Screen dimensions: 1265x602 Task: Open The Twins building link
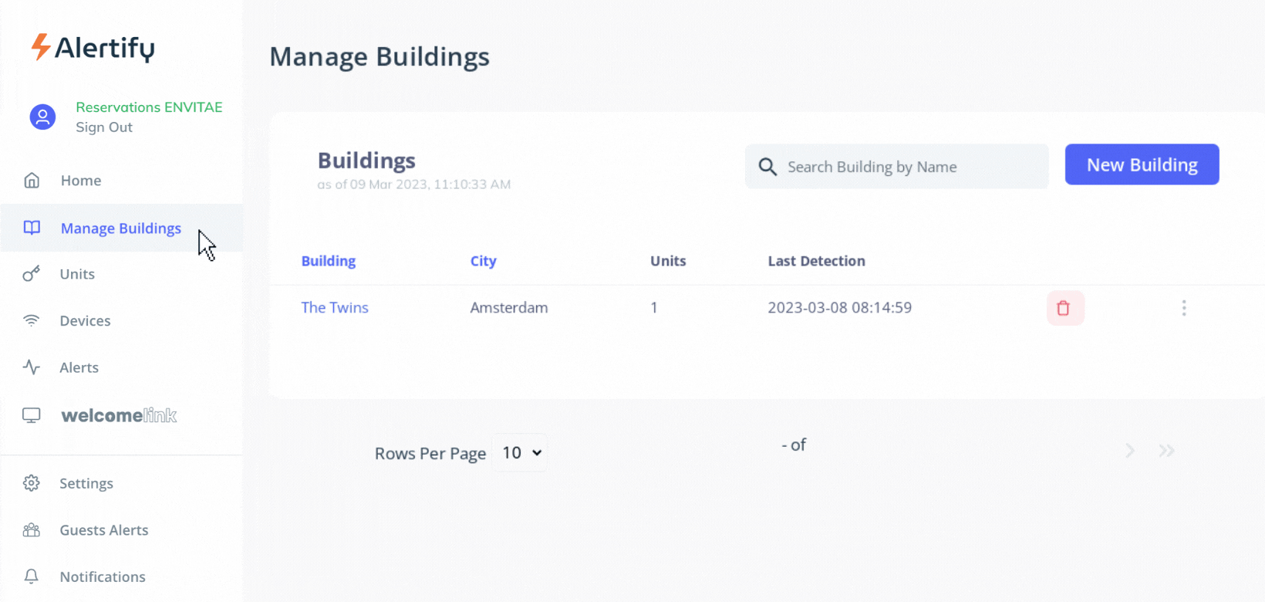coord(335,308)
